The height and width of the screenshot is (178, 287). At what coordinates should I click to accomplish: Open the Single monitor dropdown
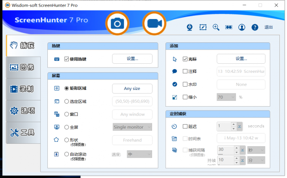click(132, 127)
